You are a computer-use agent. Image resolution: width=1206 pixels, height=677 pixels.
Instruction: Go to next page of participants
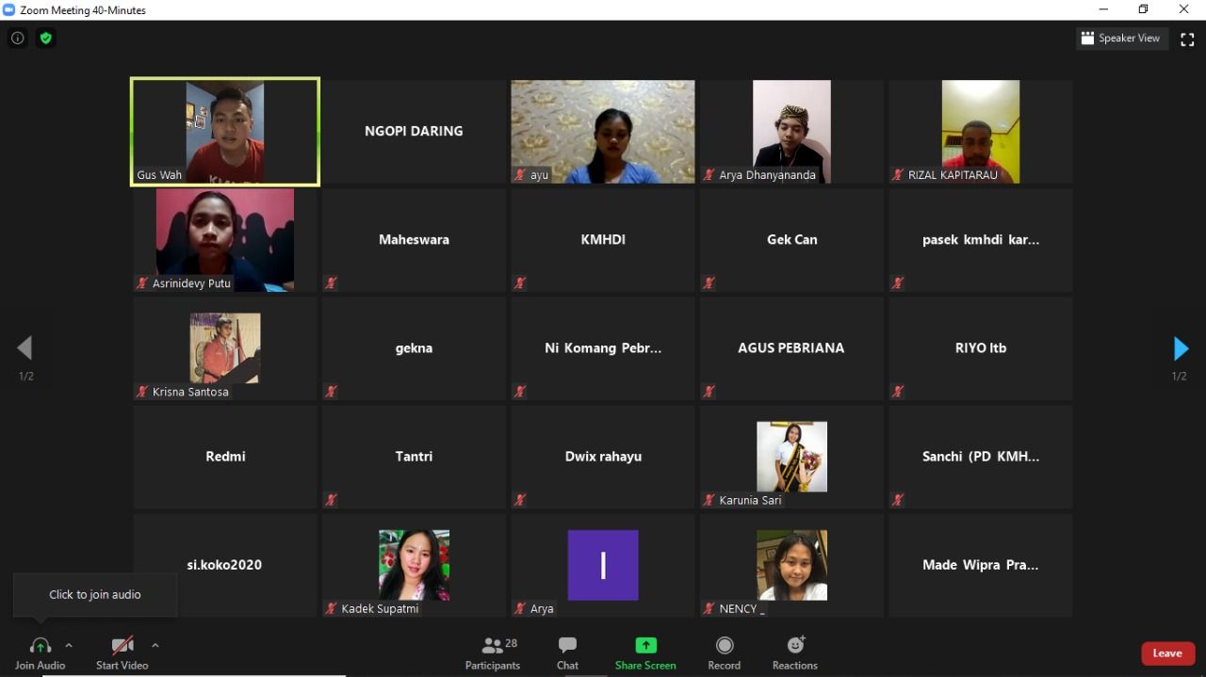(x=1180, y=348)
